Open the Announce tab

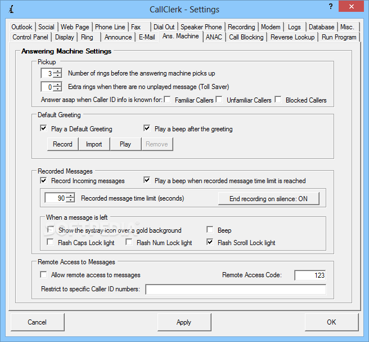click(x=118, y=37)
